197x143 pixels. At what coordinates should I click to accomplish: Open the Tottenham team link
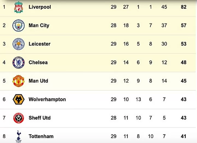point(41,136)
